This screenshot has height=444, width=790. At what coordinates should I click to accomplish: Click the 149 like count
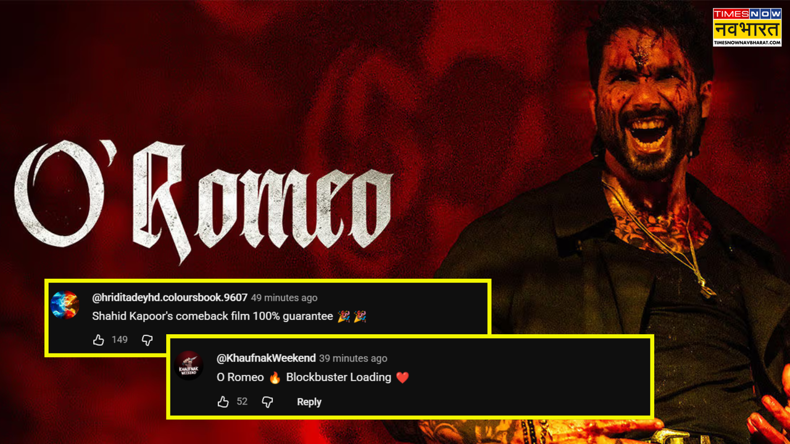(x=120, y=340)
